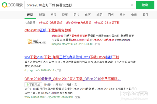
Task: Click the d.pxagc.cn/ URL
Action: tap(31, 70)
